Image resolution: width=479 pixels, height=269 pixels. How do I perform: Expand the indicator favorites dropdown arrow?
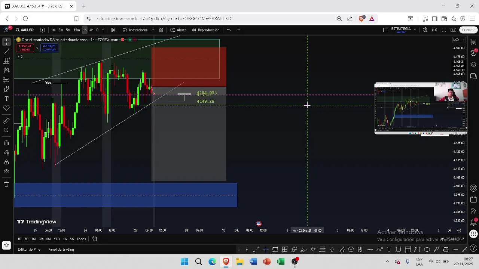(153, 30)
